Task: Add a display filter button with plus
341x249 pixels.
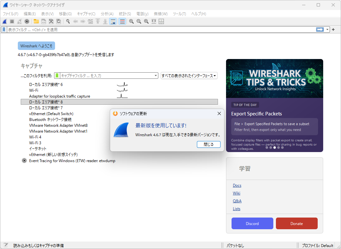Action: coord(333,30)
